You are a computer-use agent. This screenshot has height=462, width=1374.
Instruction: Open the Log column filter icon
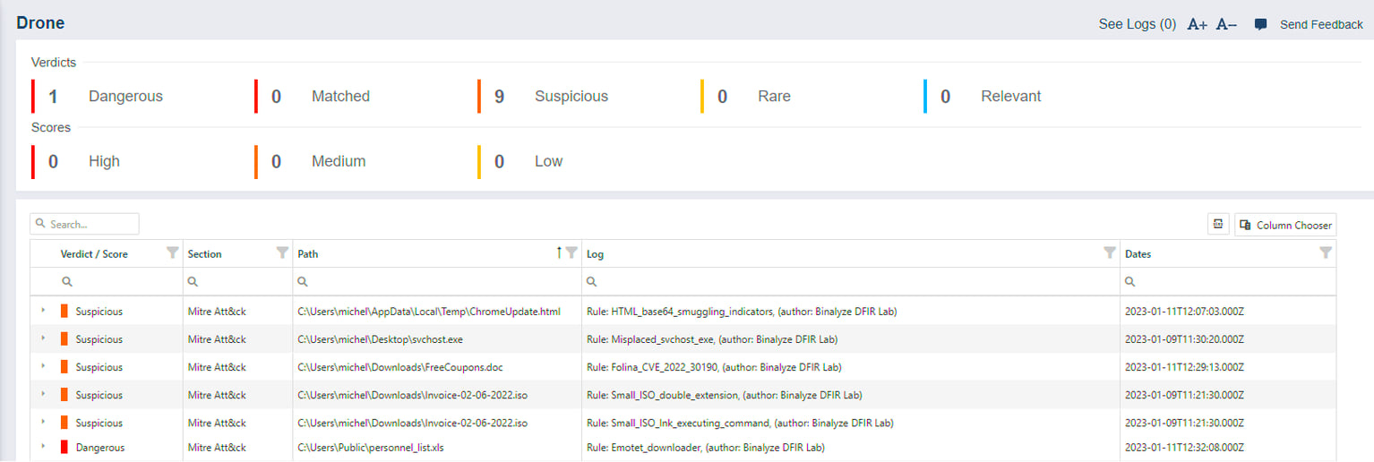(1110, 253)
